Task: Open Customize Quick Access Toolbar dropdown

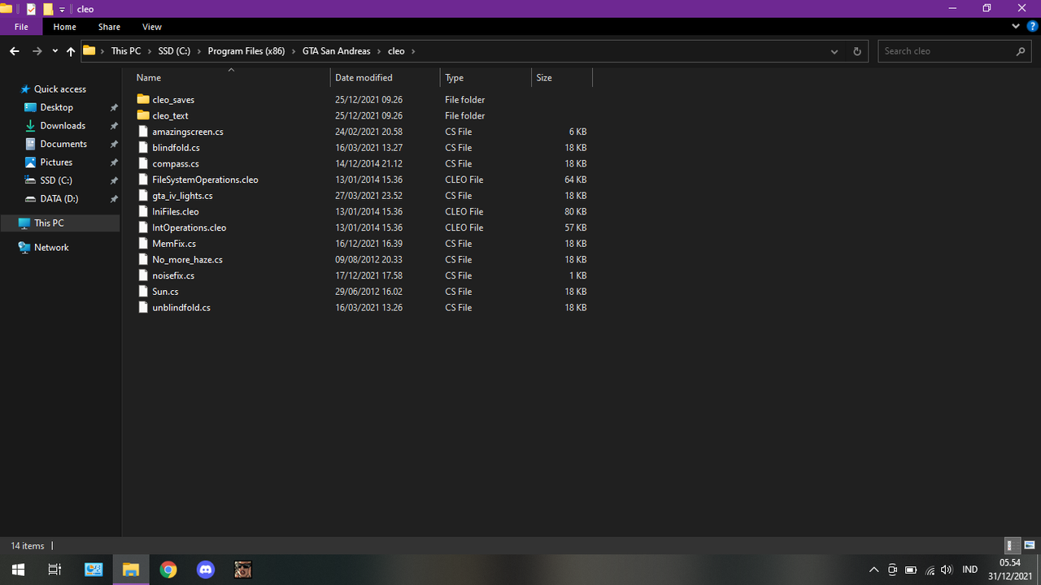Action: 62,10
